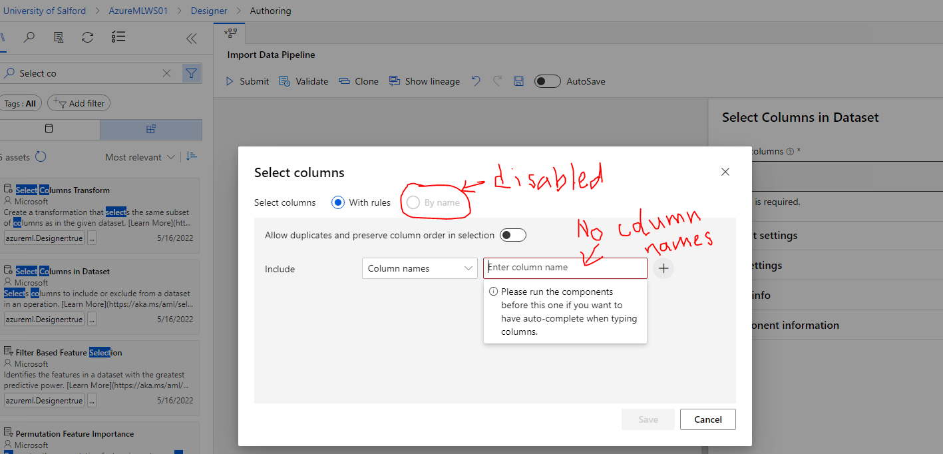Open the Column names dropdown

pos(420,268)
